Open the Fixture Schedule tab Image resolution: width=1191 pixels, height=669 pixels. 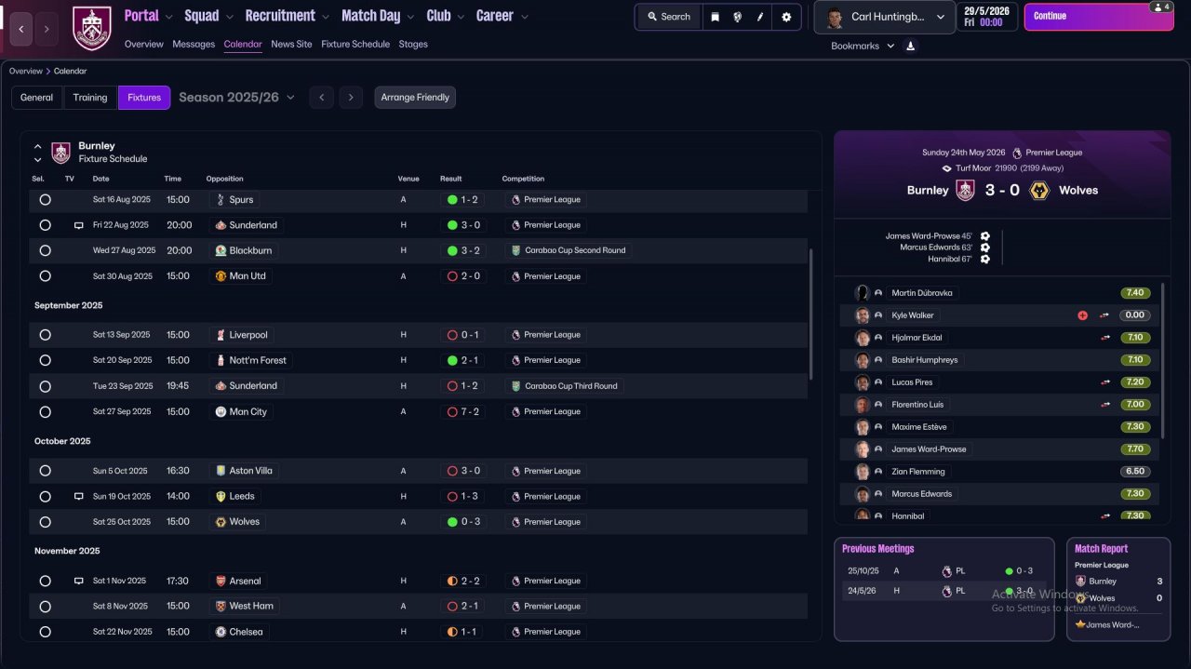click(355, 44)
